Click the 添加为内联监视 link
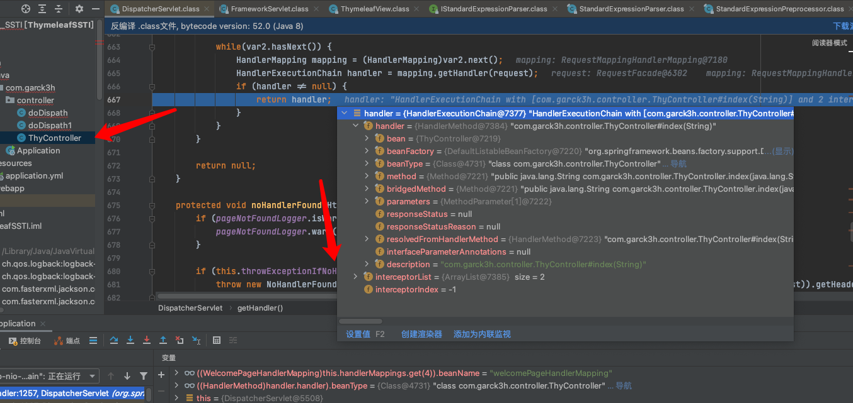853x403 pixels. pos(482,334)
